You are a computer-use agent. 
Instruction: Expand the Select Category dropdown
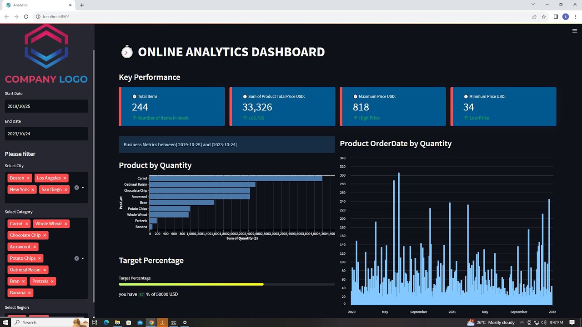(x=83, y=258)
